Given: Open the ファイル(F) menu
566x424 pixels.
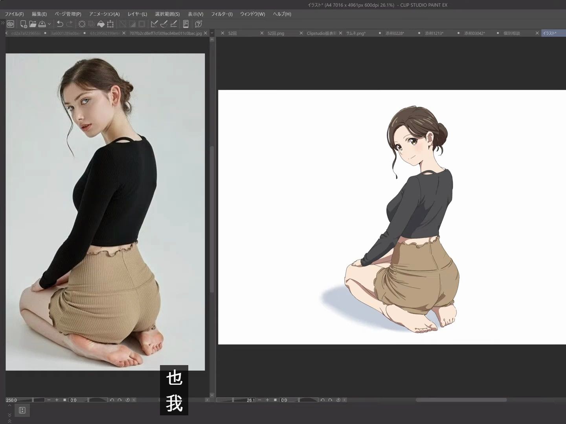Looking at the screenshot, I should tap(14, 14).
